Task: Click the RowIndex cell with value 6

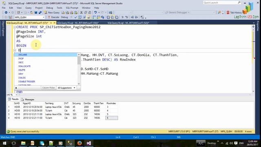Action: (111, 118)
